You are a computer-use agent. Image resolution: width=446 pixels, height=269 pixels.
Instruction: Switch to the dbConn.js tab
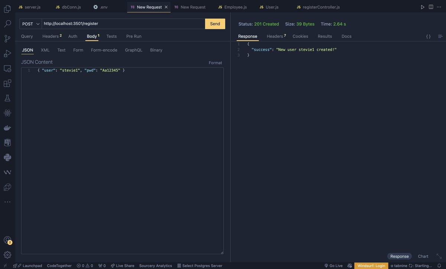(68, 7)
